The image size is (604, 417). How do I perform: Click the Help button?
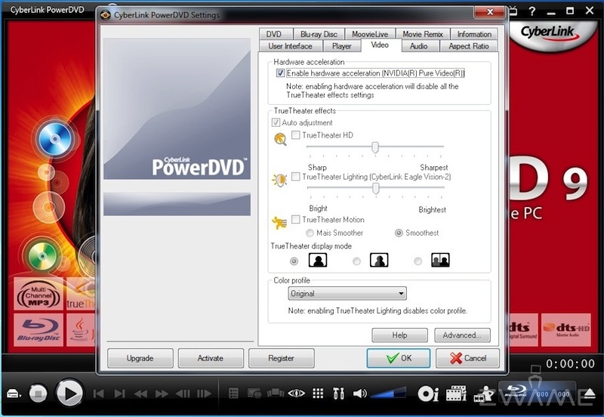tap(399, 335)
